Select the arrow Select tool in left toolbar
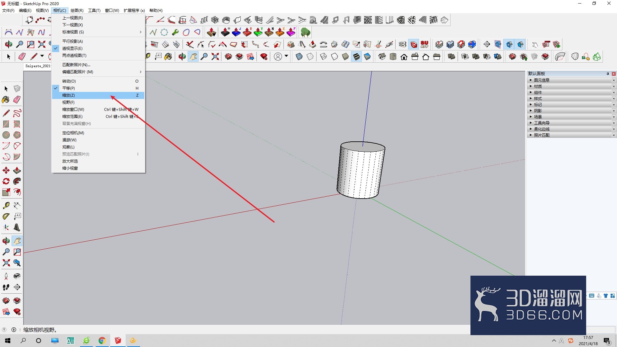 [6, 89]
